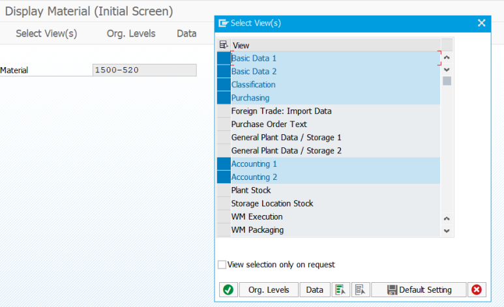
Task: Select the Storage Location Stock row selector
Action: pyautogui.click(x=224, y=203)
